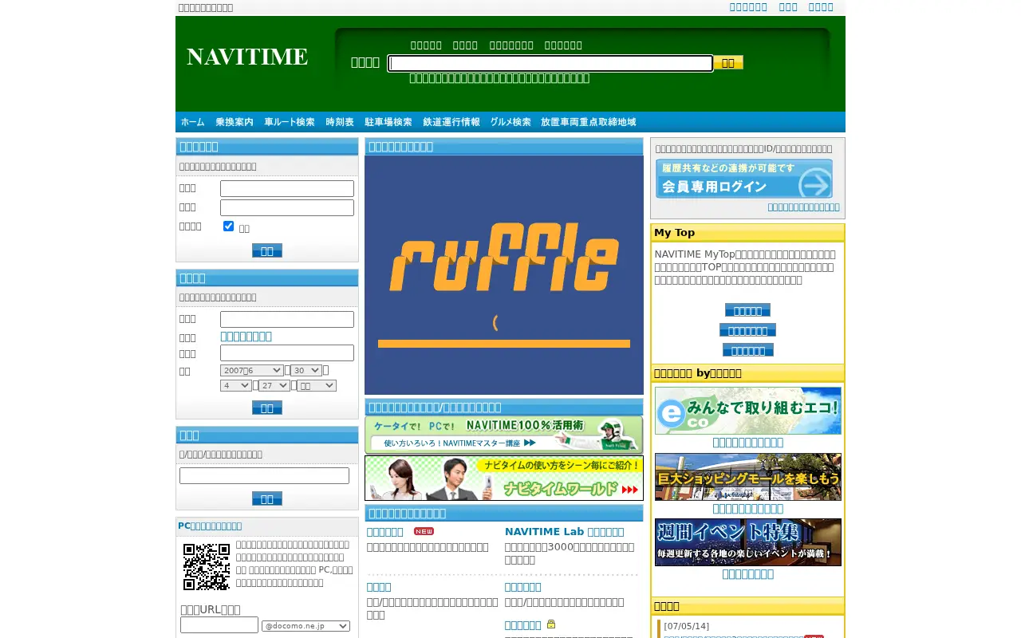Open the hour dropdown showing 4
Image resolution: width=1021 pixels, height=638 pixels.
click(x=236, y=385)
